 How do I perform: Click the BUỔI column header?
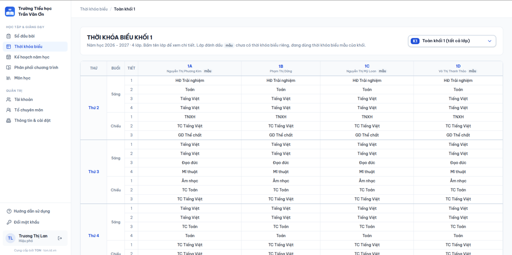click(x=116, y=68)
